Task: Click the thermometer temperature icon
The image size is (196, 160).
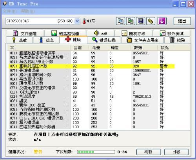Action: tap(84, 21)
